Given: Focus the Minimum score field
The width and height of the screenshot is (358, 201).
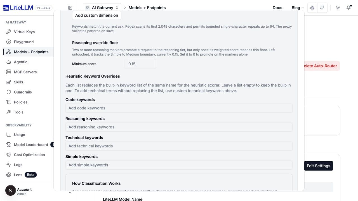Looking at the screenshot, I should point(140,64).
